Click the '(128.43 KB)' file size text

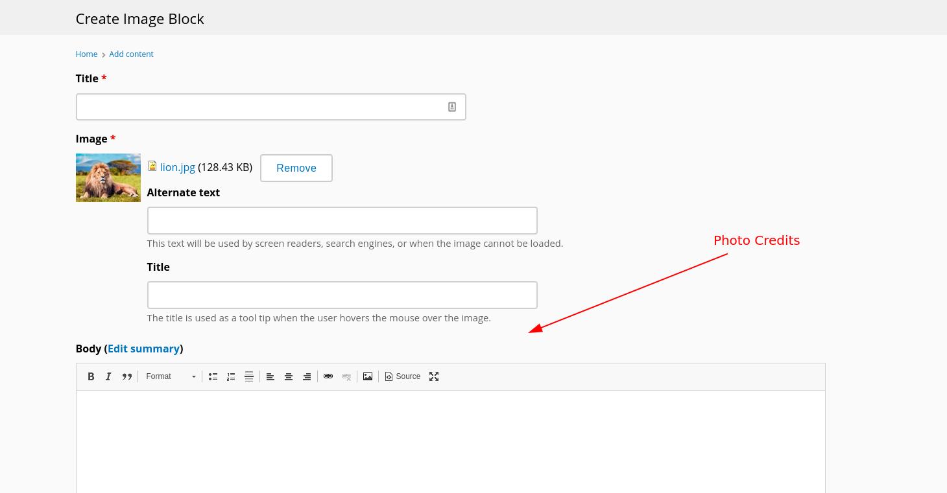tap(225, 167)
